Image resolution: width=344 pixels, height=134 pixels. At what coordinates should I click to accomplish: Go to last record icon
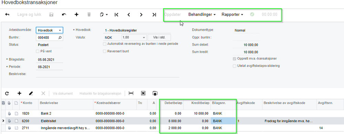(154, 14)
